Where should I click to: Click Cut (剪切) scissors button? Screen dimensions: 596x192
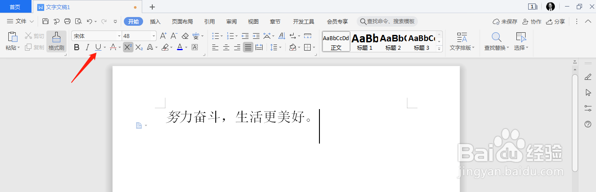point(34,36)
